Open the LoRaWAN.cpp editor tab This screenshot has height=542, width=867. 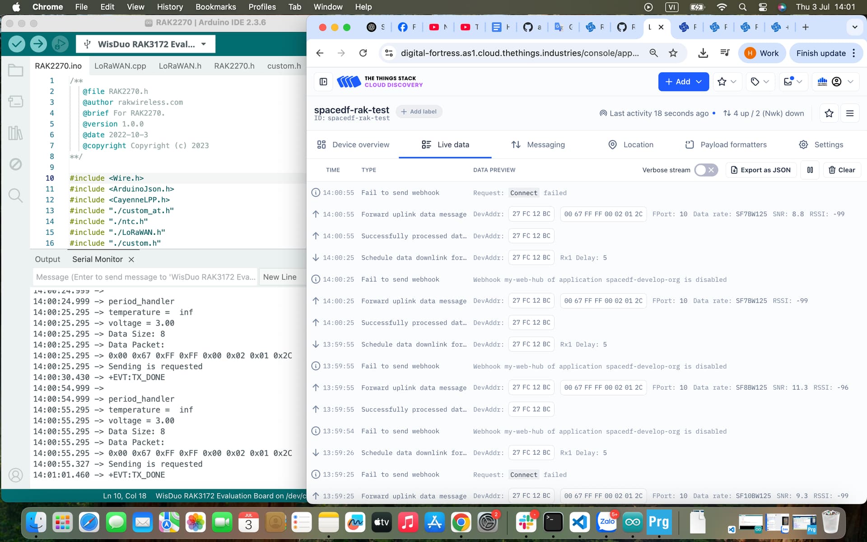coord(120,66)
